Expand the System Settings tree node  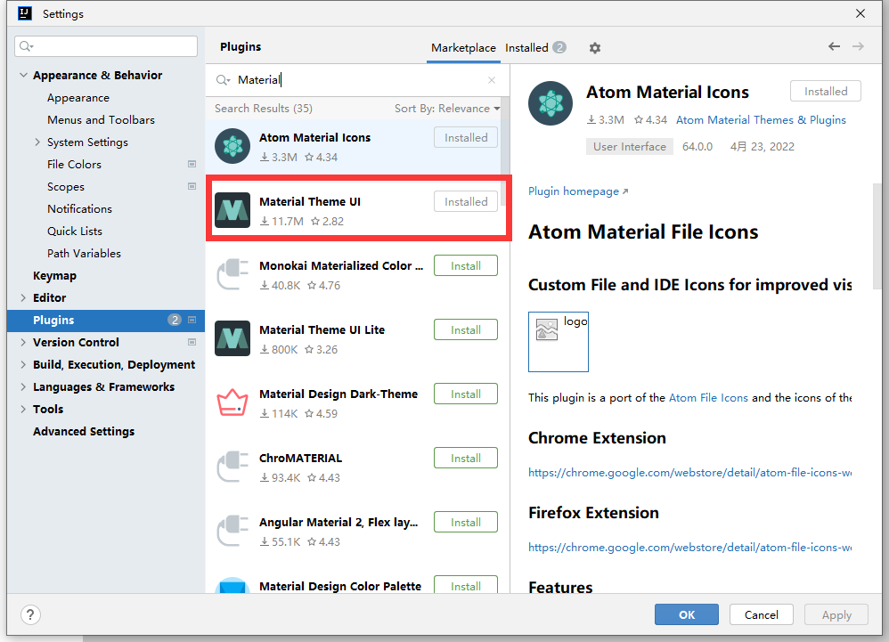tap(37, 142)
